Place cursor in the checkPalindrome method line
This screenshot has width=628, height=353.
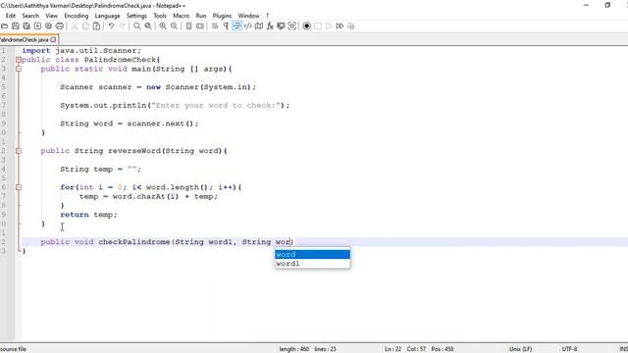[x=167, y=242]
